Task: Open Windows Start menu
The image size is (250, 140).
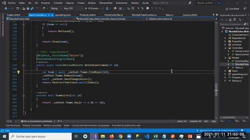Action: point(4,136)
